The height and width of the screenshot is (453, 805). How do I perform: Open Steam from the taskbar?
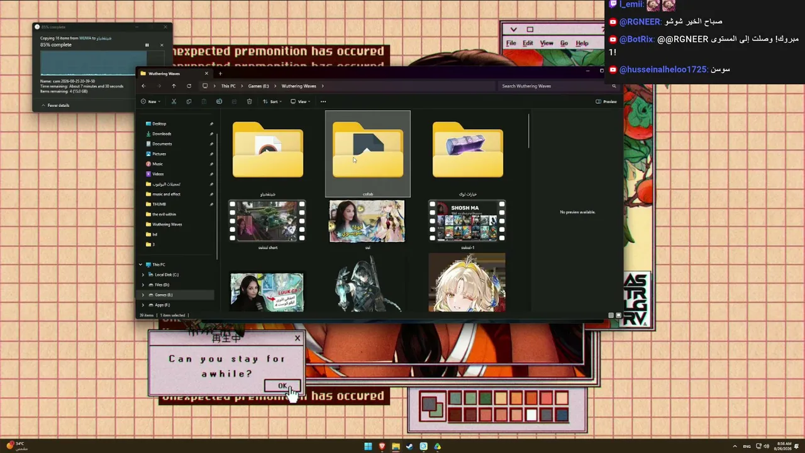tap(409, 447)
